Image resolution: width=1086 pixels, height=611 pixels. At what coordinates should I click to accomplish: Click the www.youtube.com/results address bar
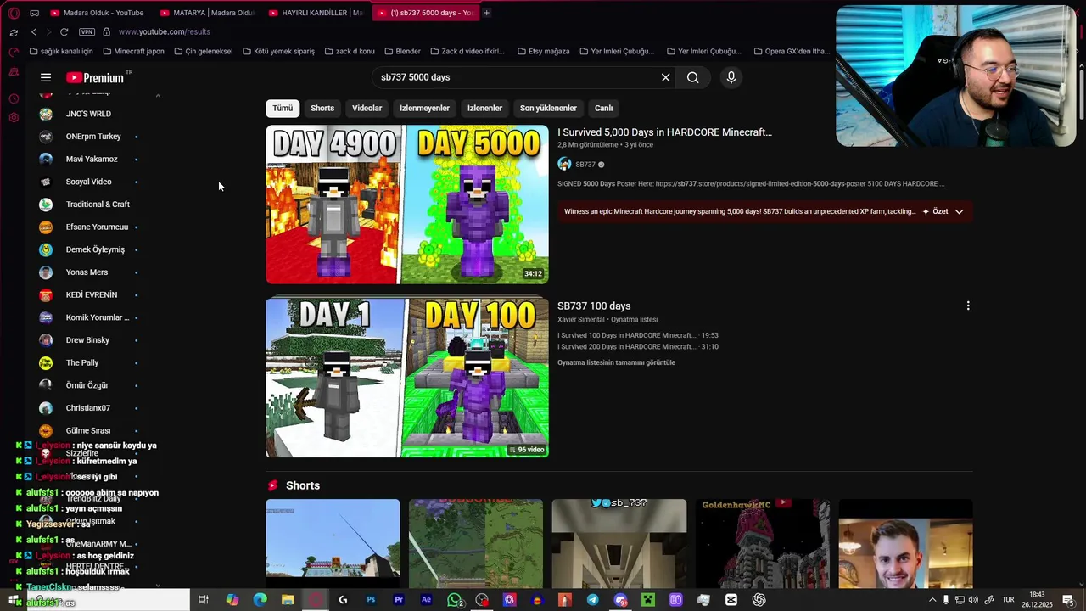pos(164,31)
